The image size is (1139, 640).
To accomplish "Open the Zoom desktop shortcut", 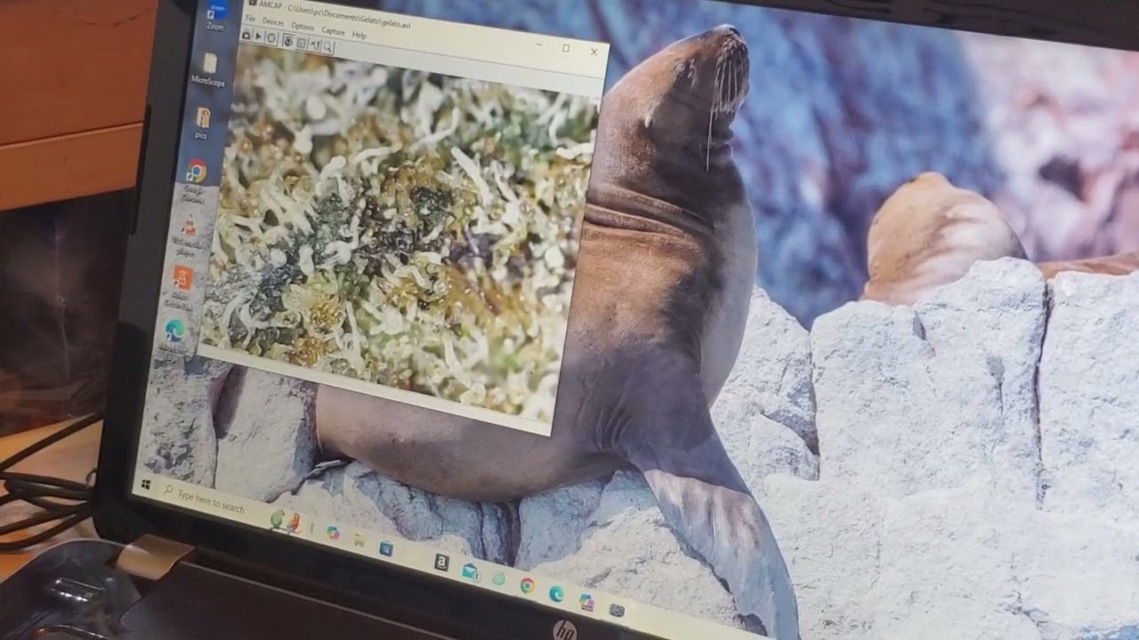I will tap(216, 15).
